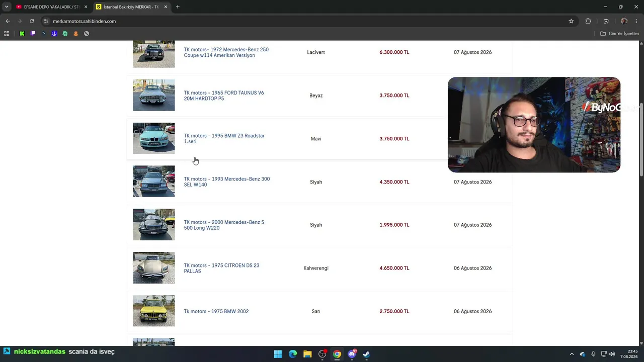644x362 pixels.
Task: Open the 1972 Mercedes-Benz 250 Coupe listing
Action: (226, 52)
